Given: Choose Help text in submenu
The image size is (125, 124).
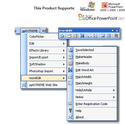Looking at the screenshot, I should pos(78,111).
